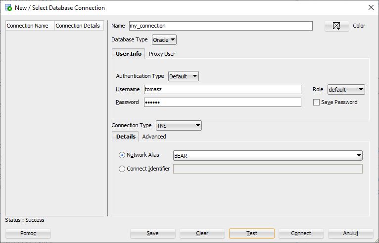The height and width of the screenshot is (243, 379).
Task: Open the connection color picker button
Action: pyautogui.click(x=337, y=26)
